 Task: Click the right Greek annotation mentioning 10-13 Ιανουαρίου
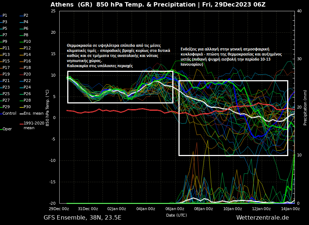(231, 57)
